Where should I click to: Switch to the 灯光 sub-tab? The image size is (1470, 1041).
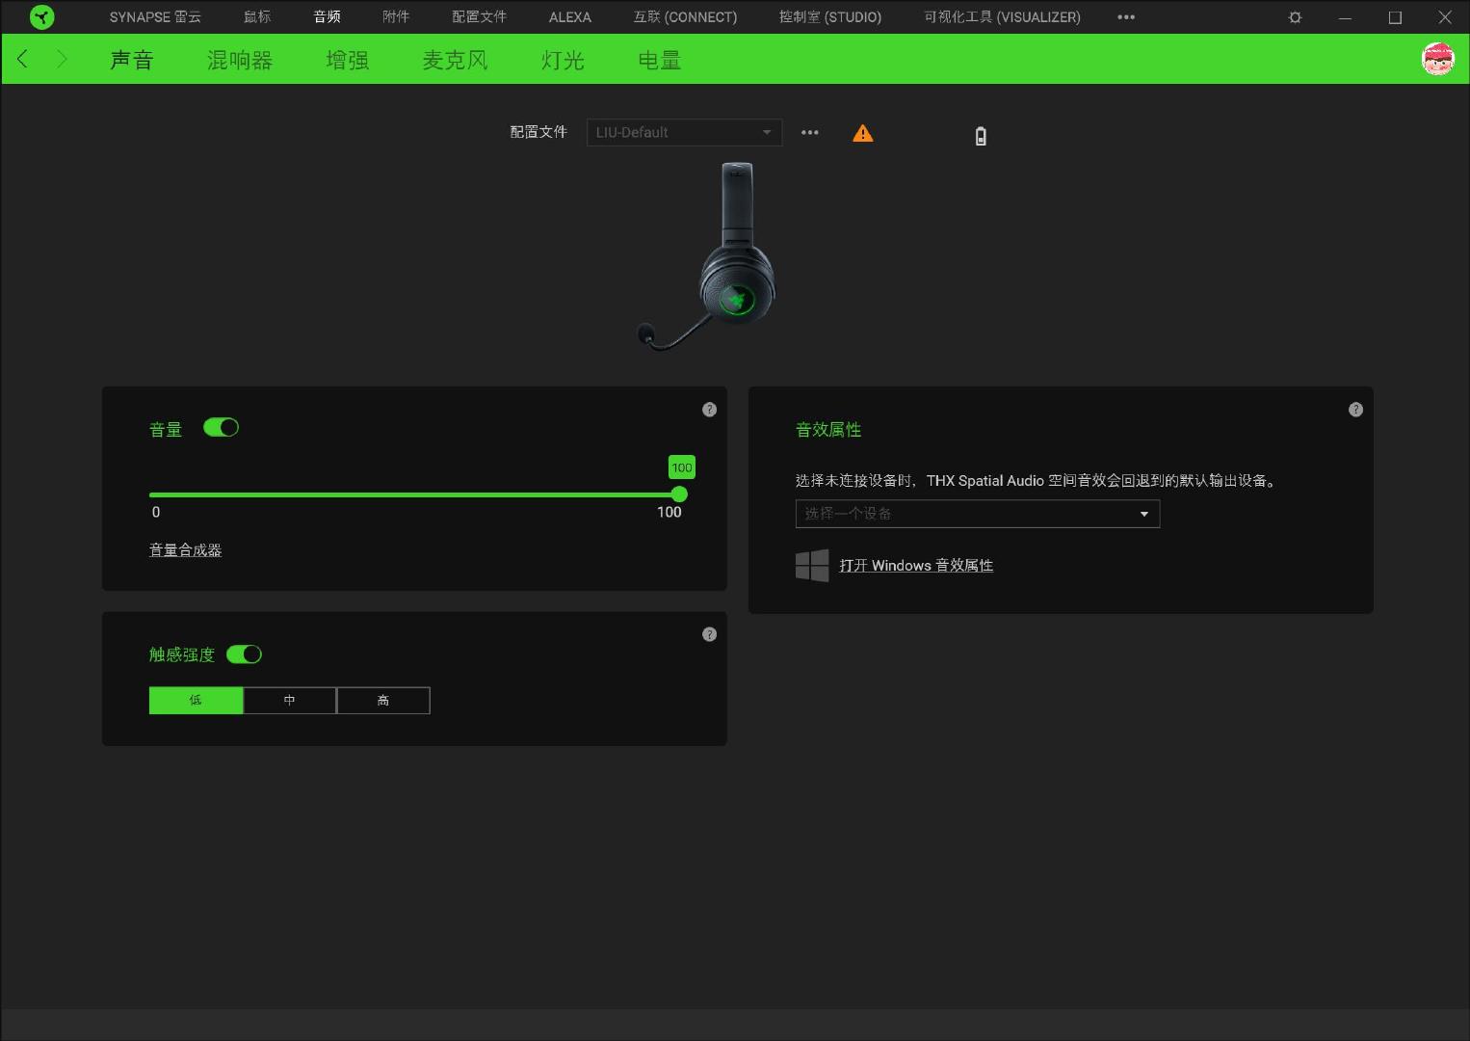click(x=563, y=60)
